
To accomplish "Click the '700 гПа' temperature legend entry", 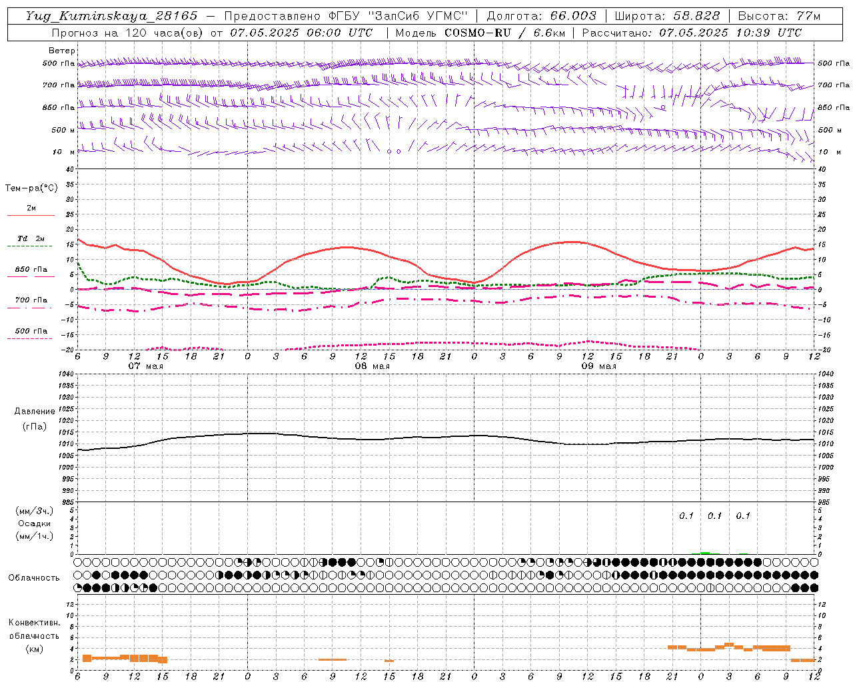I will [31, 300].
